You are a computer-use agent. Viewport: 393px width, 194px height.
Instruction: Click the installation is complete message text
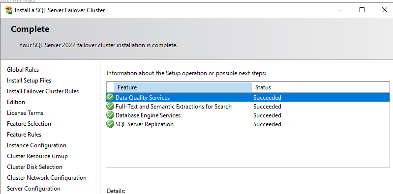(x=98, y=46)
